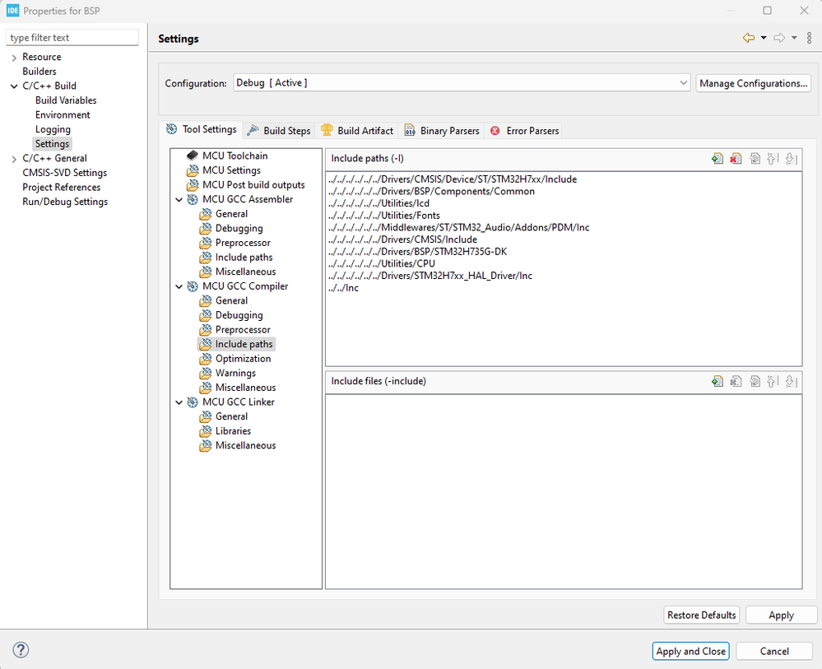Open Project References page

click(x=62, y=187)
